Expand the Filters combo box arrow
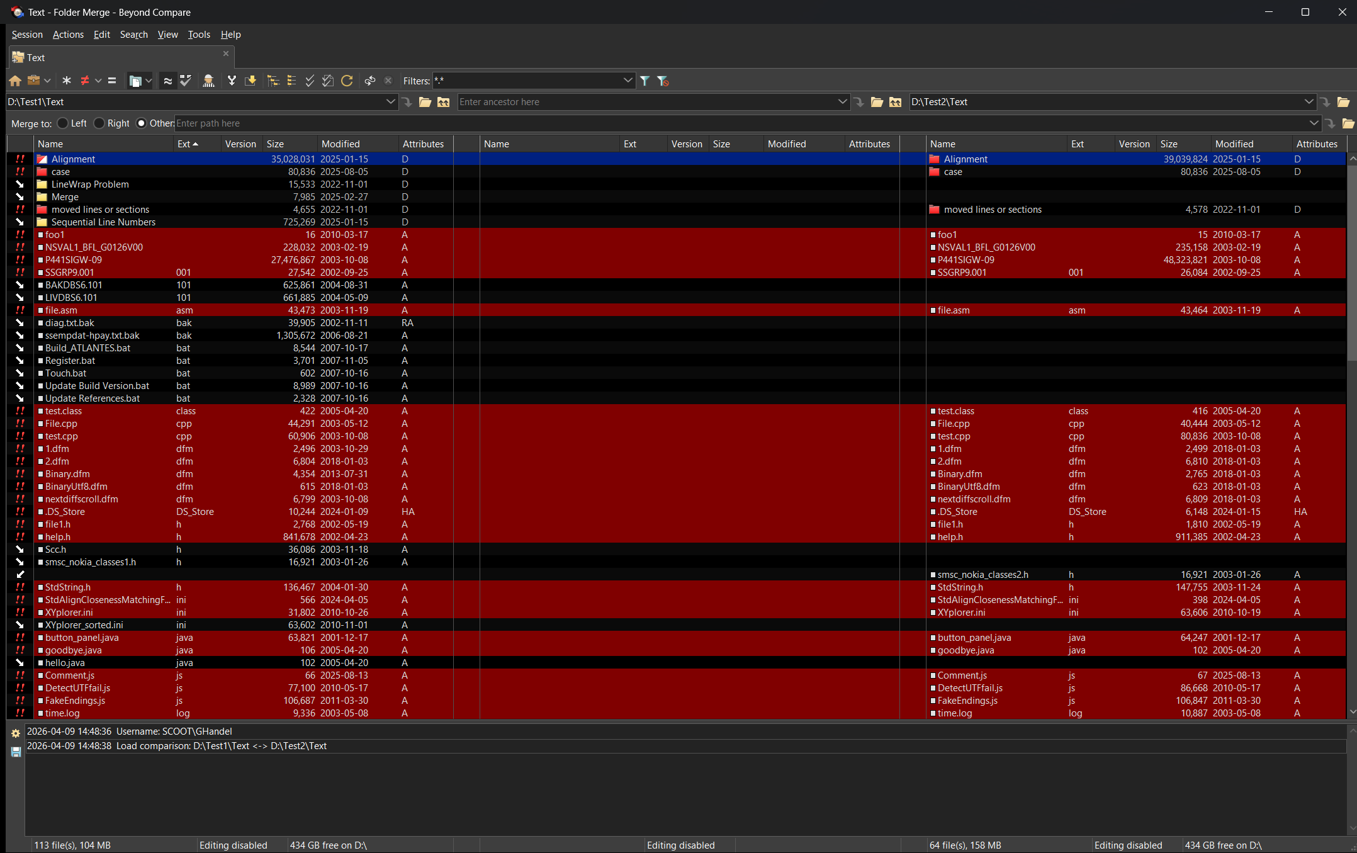Viewport: 1357px width, 853px height. click(x=628, y=81)
